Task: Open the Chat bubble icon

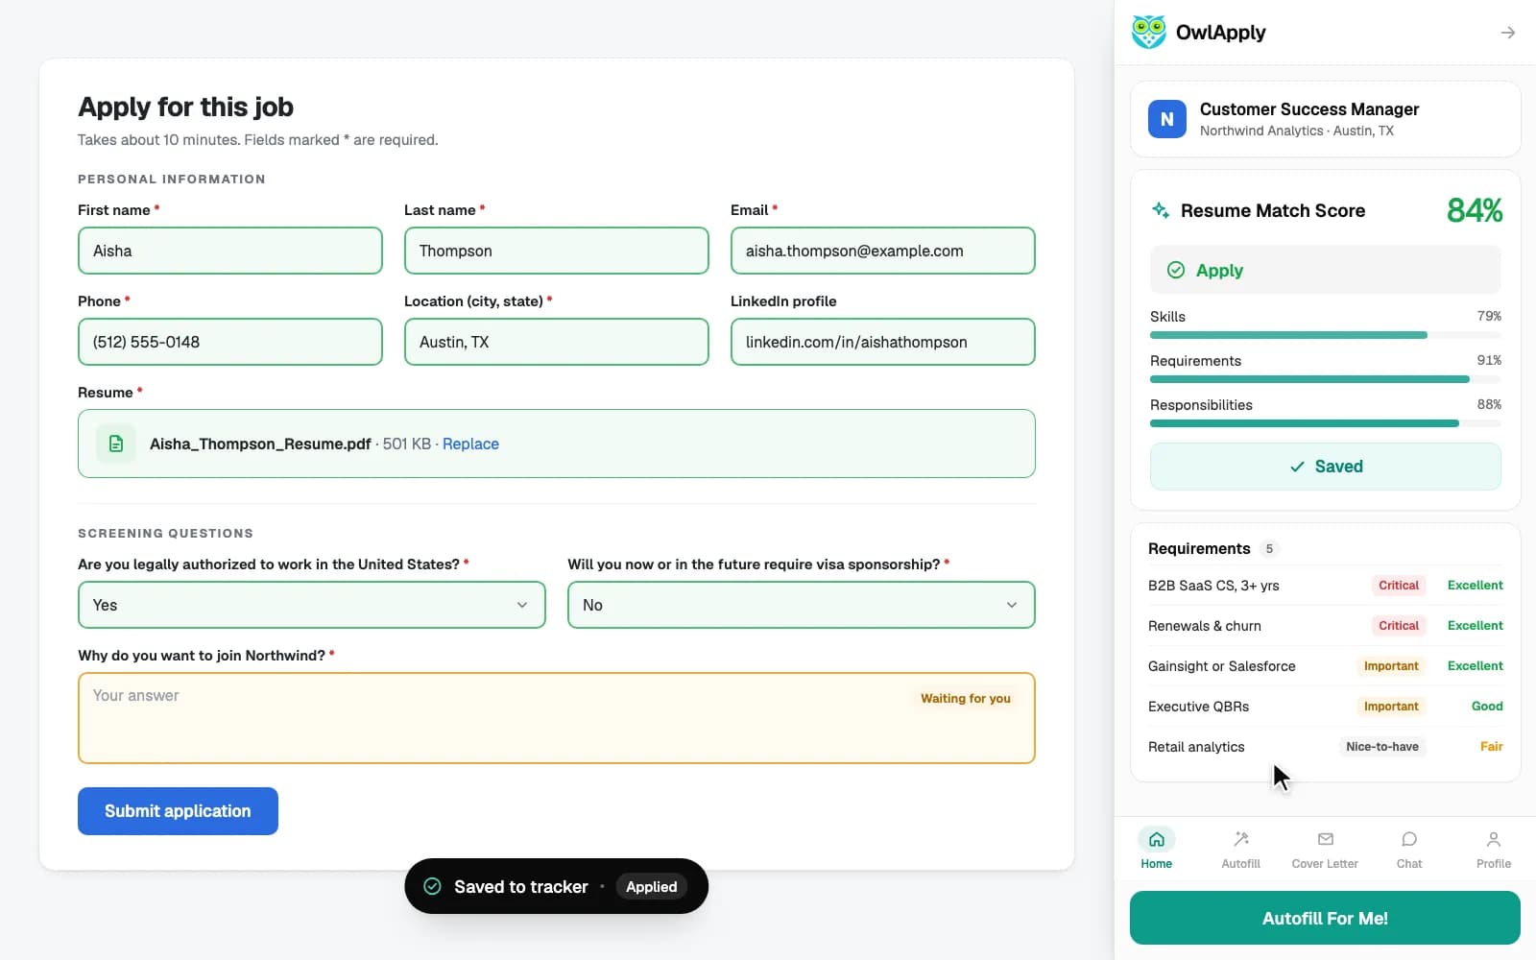Action: (1409, 839)
